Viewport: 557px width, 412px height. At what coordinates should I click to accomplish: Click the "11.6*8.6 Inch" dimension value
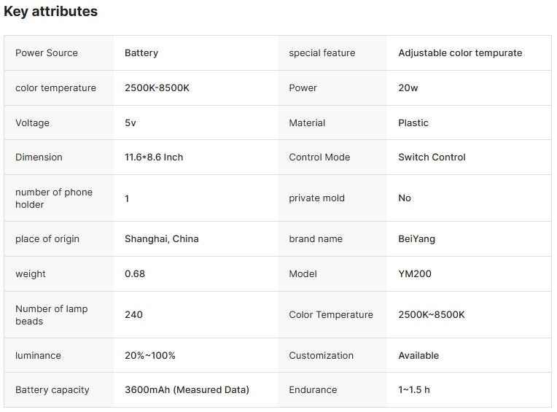pyautogui.click(x=154, y=158)
